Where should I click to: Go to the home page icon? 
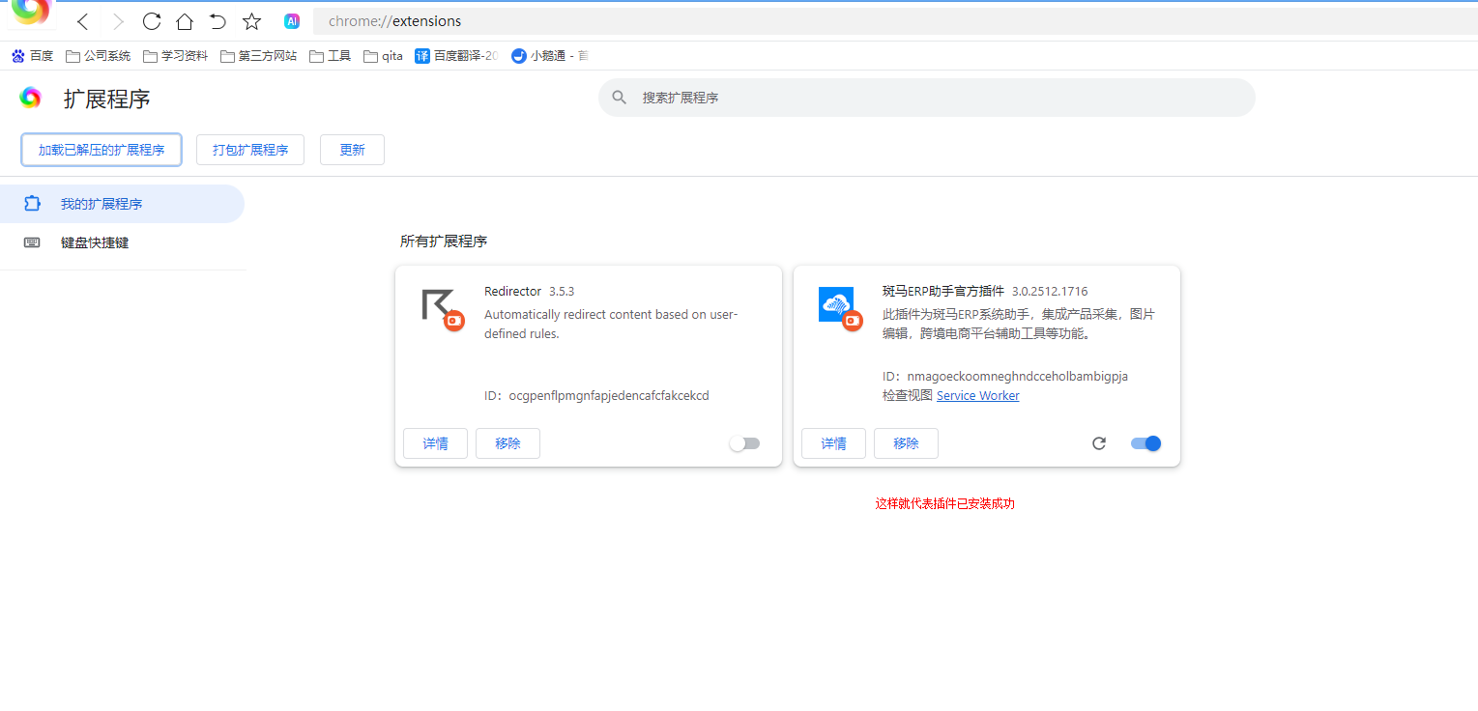[x=185, y=21]
